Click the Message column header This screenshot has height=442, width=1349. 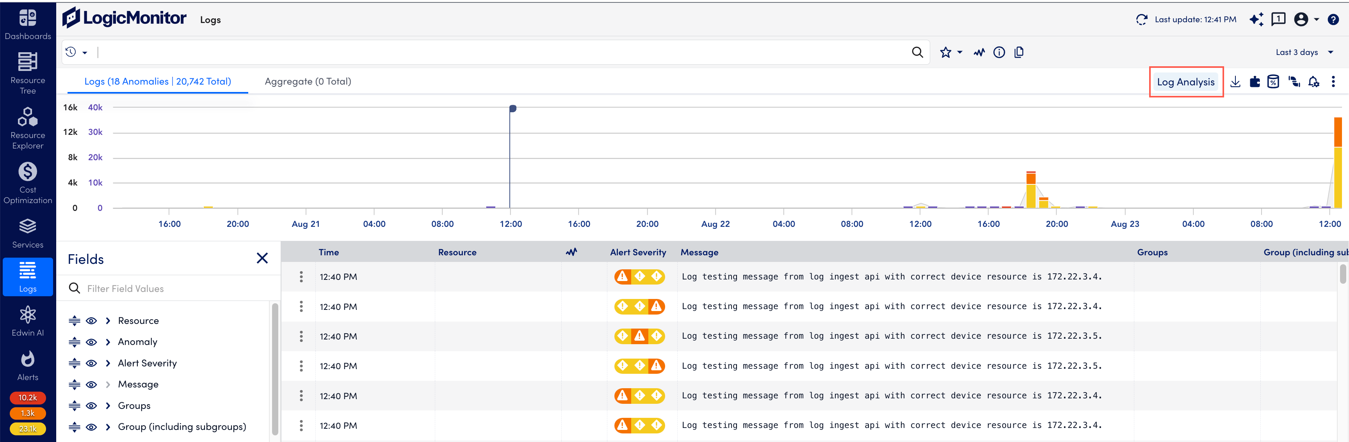tap(699, 252)
